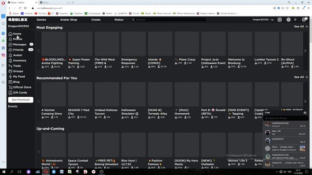See All Most Engaging games
Image resolution: width=312 pixels, height=175 pixels.
[301, 26]
